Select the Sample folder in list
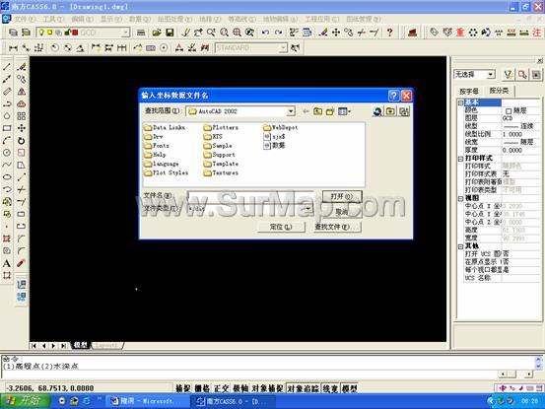This screenshot has height=409, width=545. click(x=218, y=146)
